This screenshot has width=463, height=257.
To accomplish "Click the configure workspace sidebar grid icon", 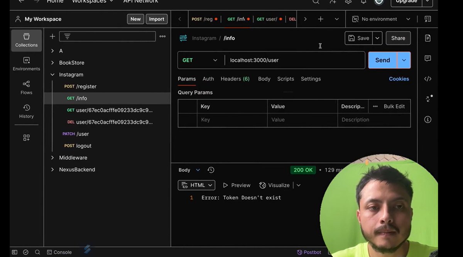I will point(26,138).
